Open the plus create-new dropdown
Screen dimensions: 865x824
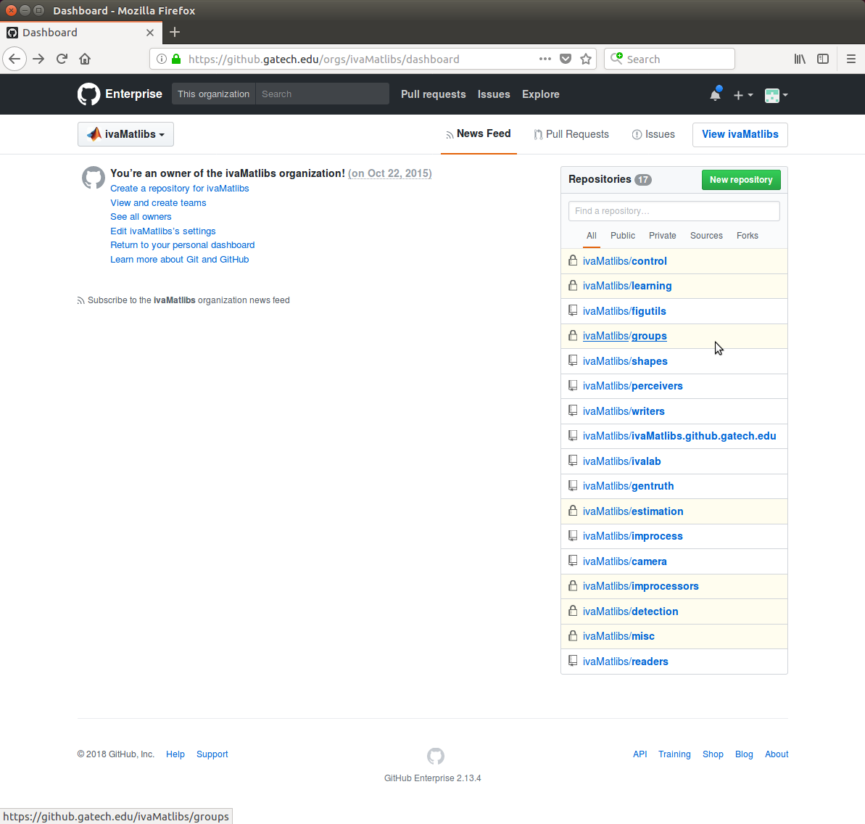[742, 95]
